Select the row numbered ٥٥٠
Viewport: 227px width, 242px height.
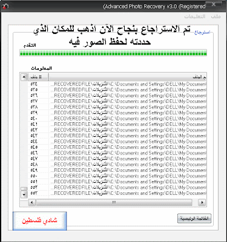pyautogui.click(x=117, y=176)
